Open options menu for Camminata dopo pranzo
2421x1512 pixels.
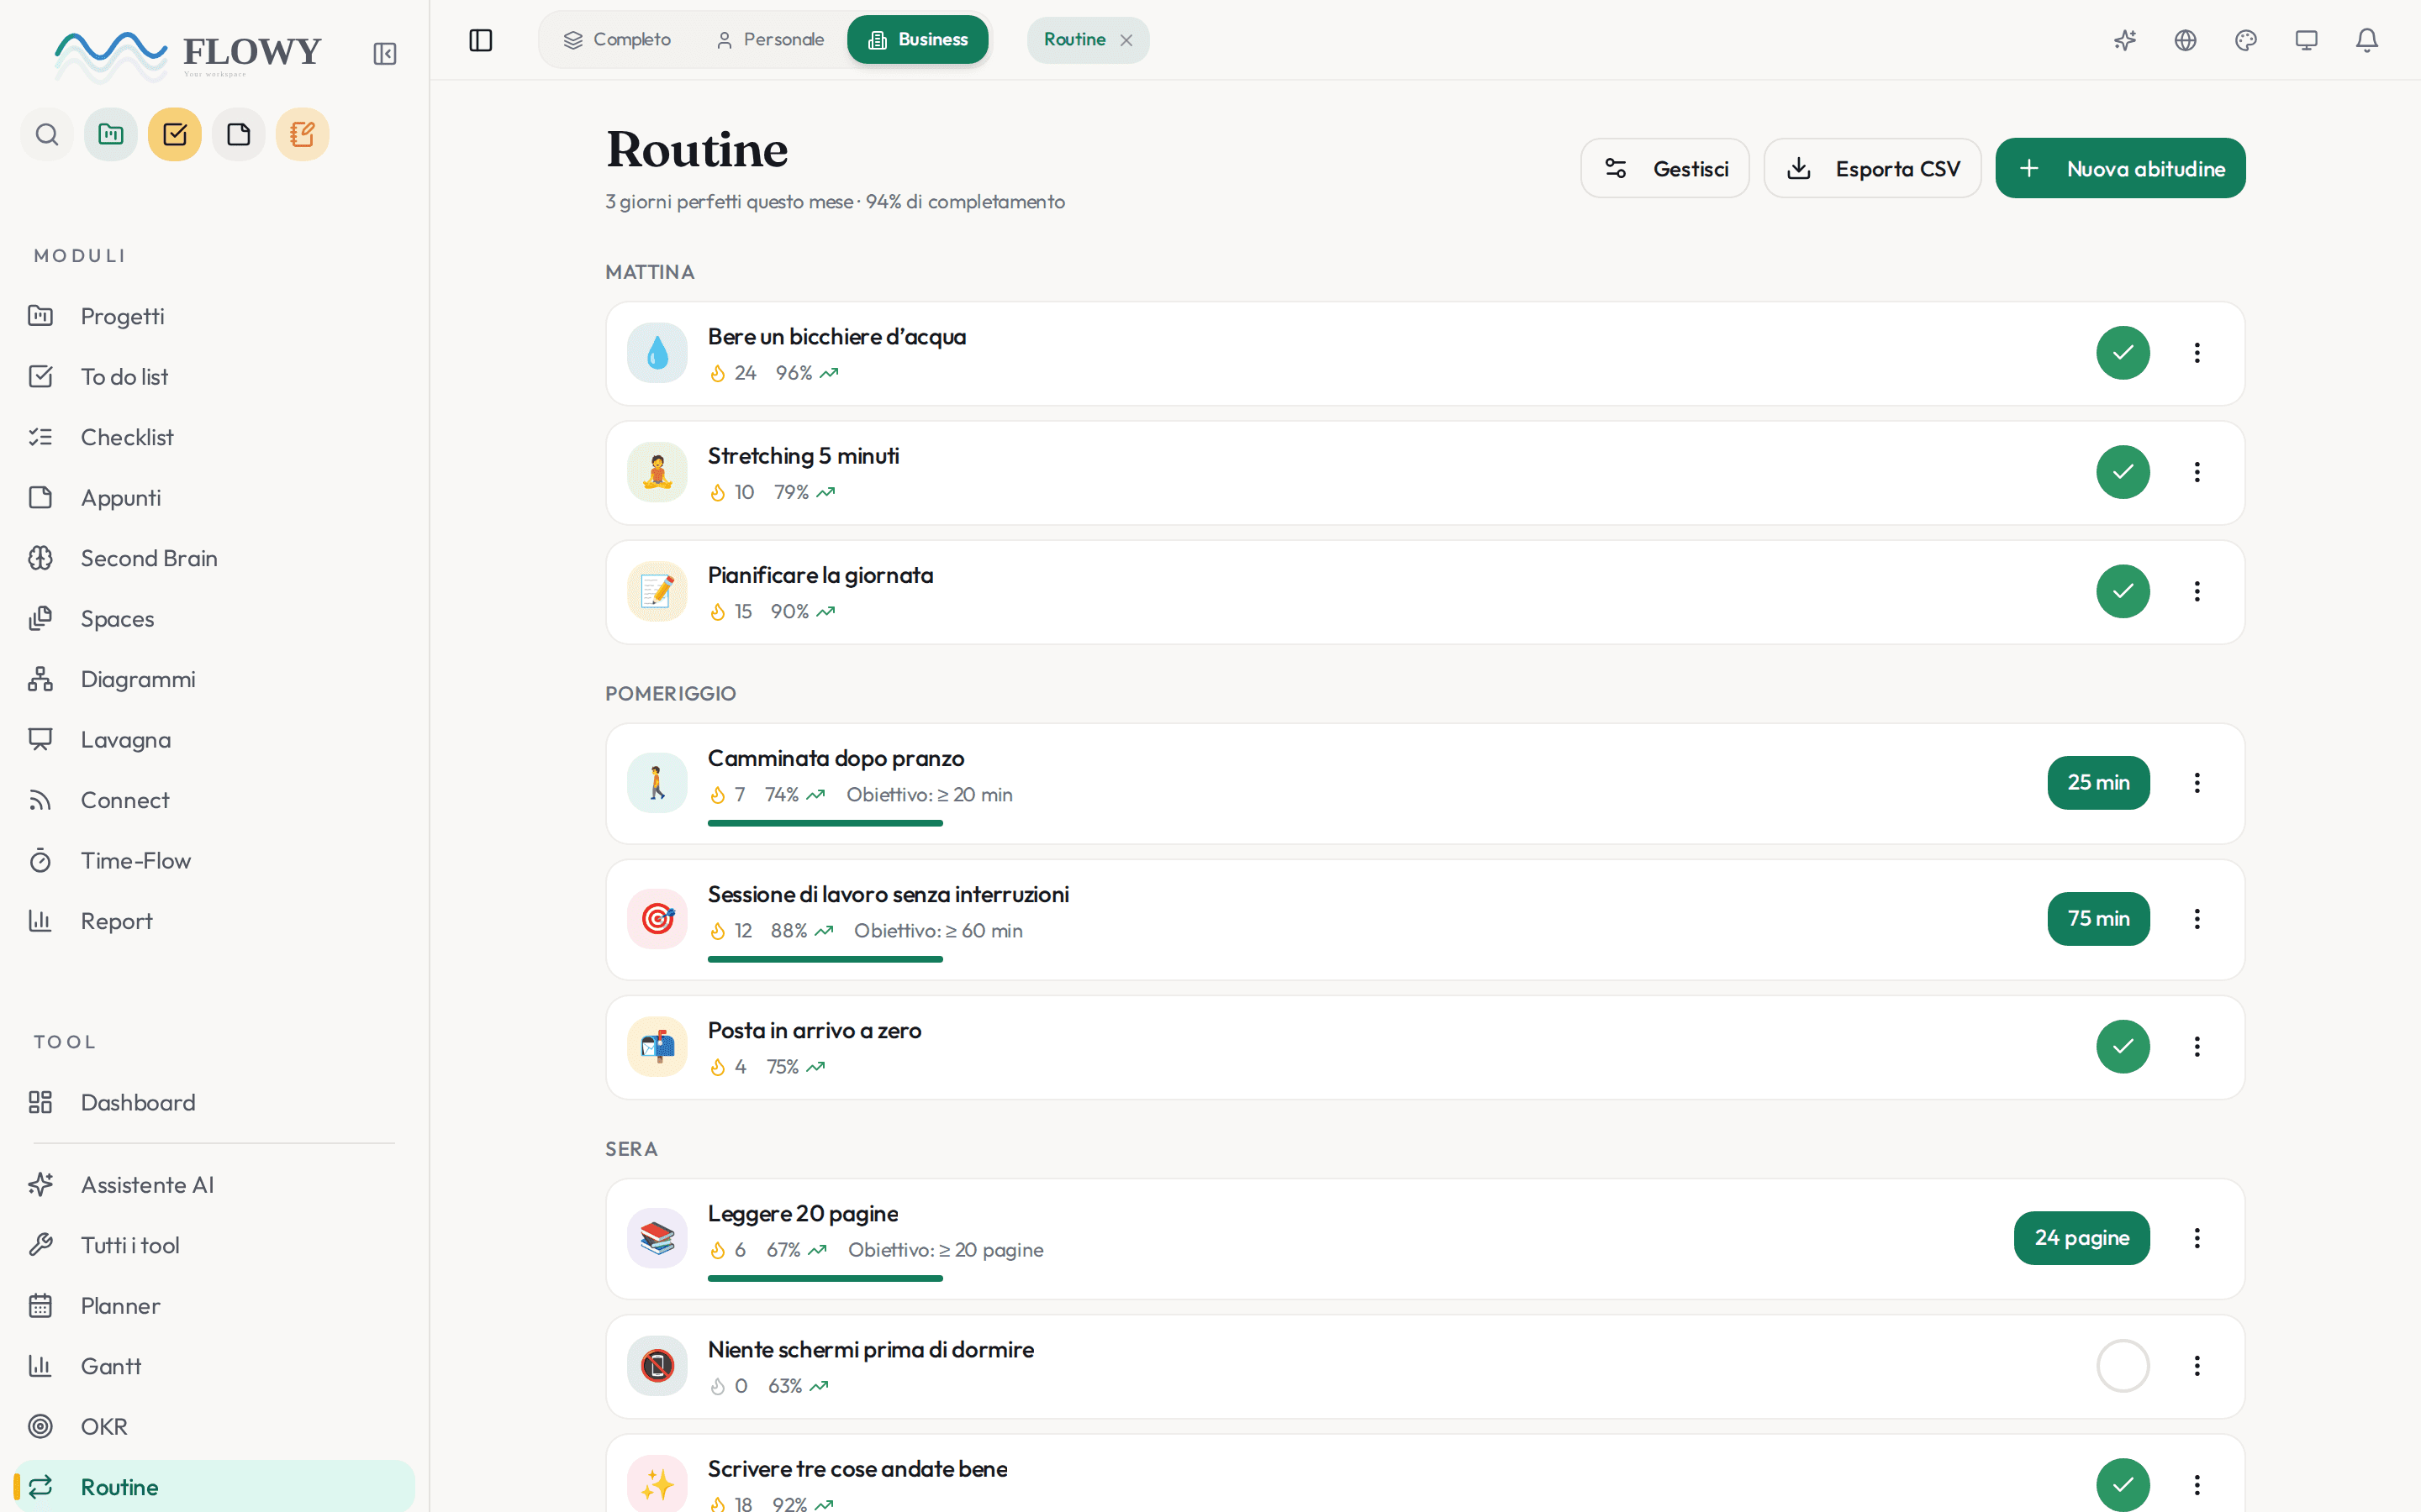click(2197, 783)
